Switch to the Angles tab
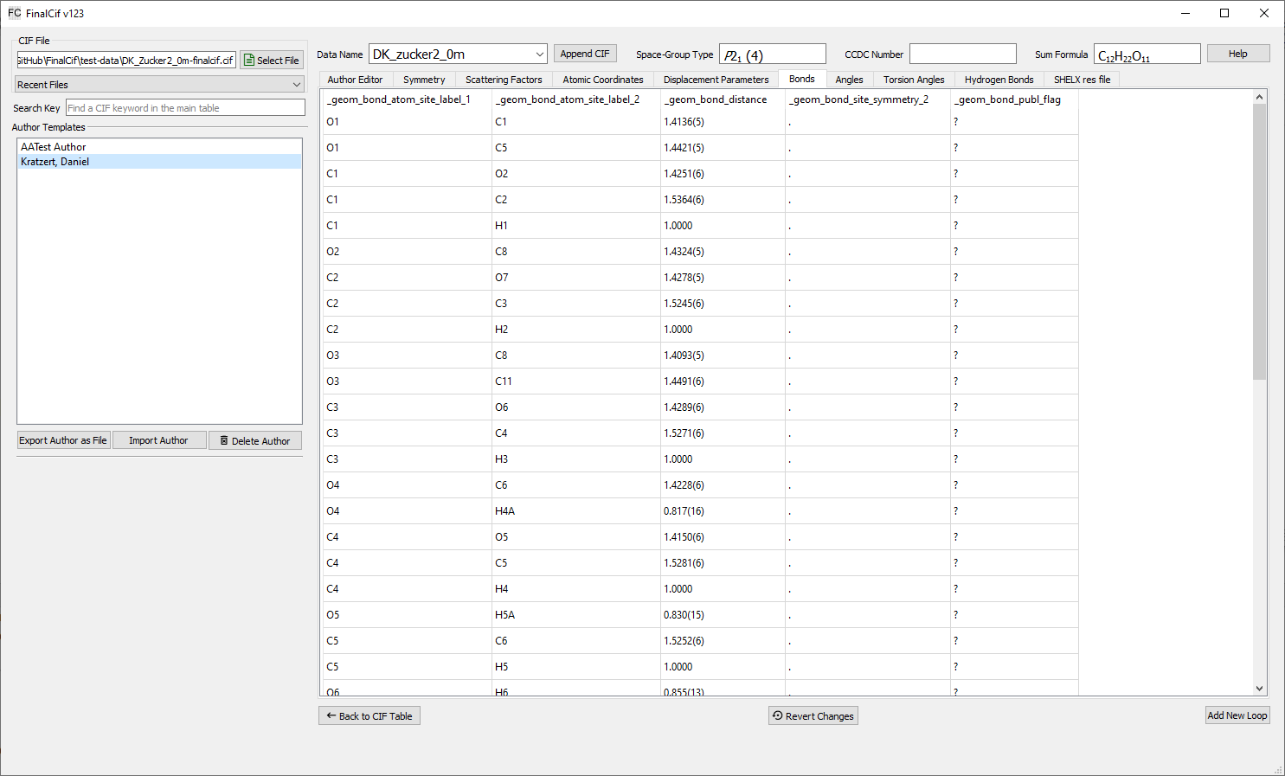Screen dimensions: 1285x776 (849, 80)
